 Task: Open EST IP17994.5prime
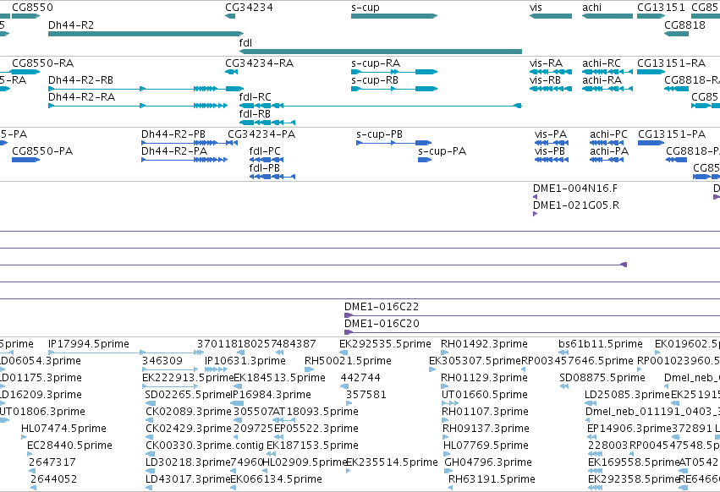(89, 344)
